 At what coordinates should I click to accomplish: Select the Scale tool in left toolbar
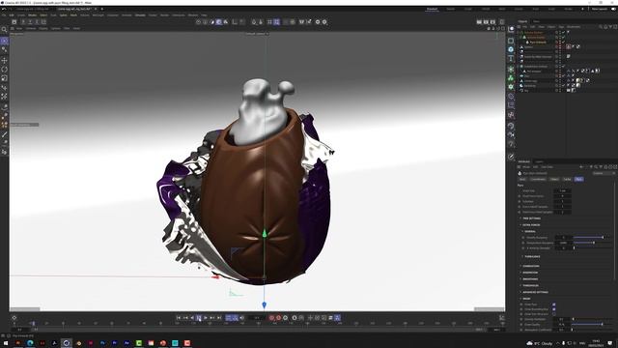coord(4,78)
